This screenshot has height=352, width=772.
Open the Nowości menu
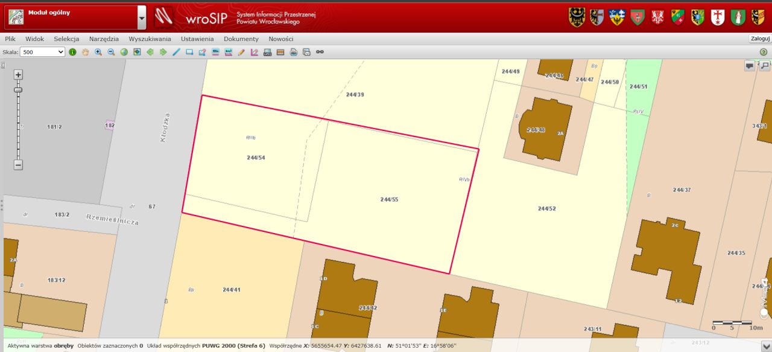click(281, 39)
